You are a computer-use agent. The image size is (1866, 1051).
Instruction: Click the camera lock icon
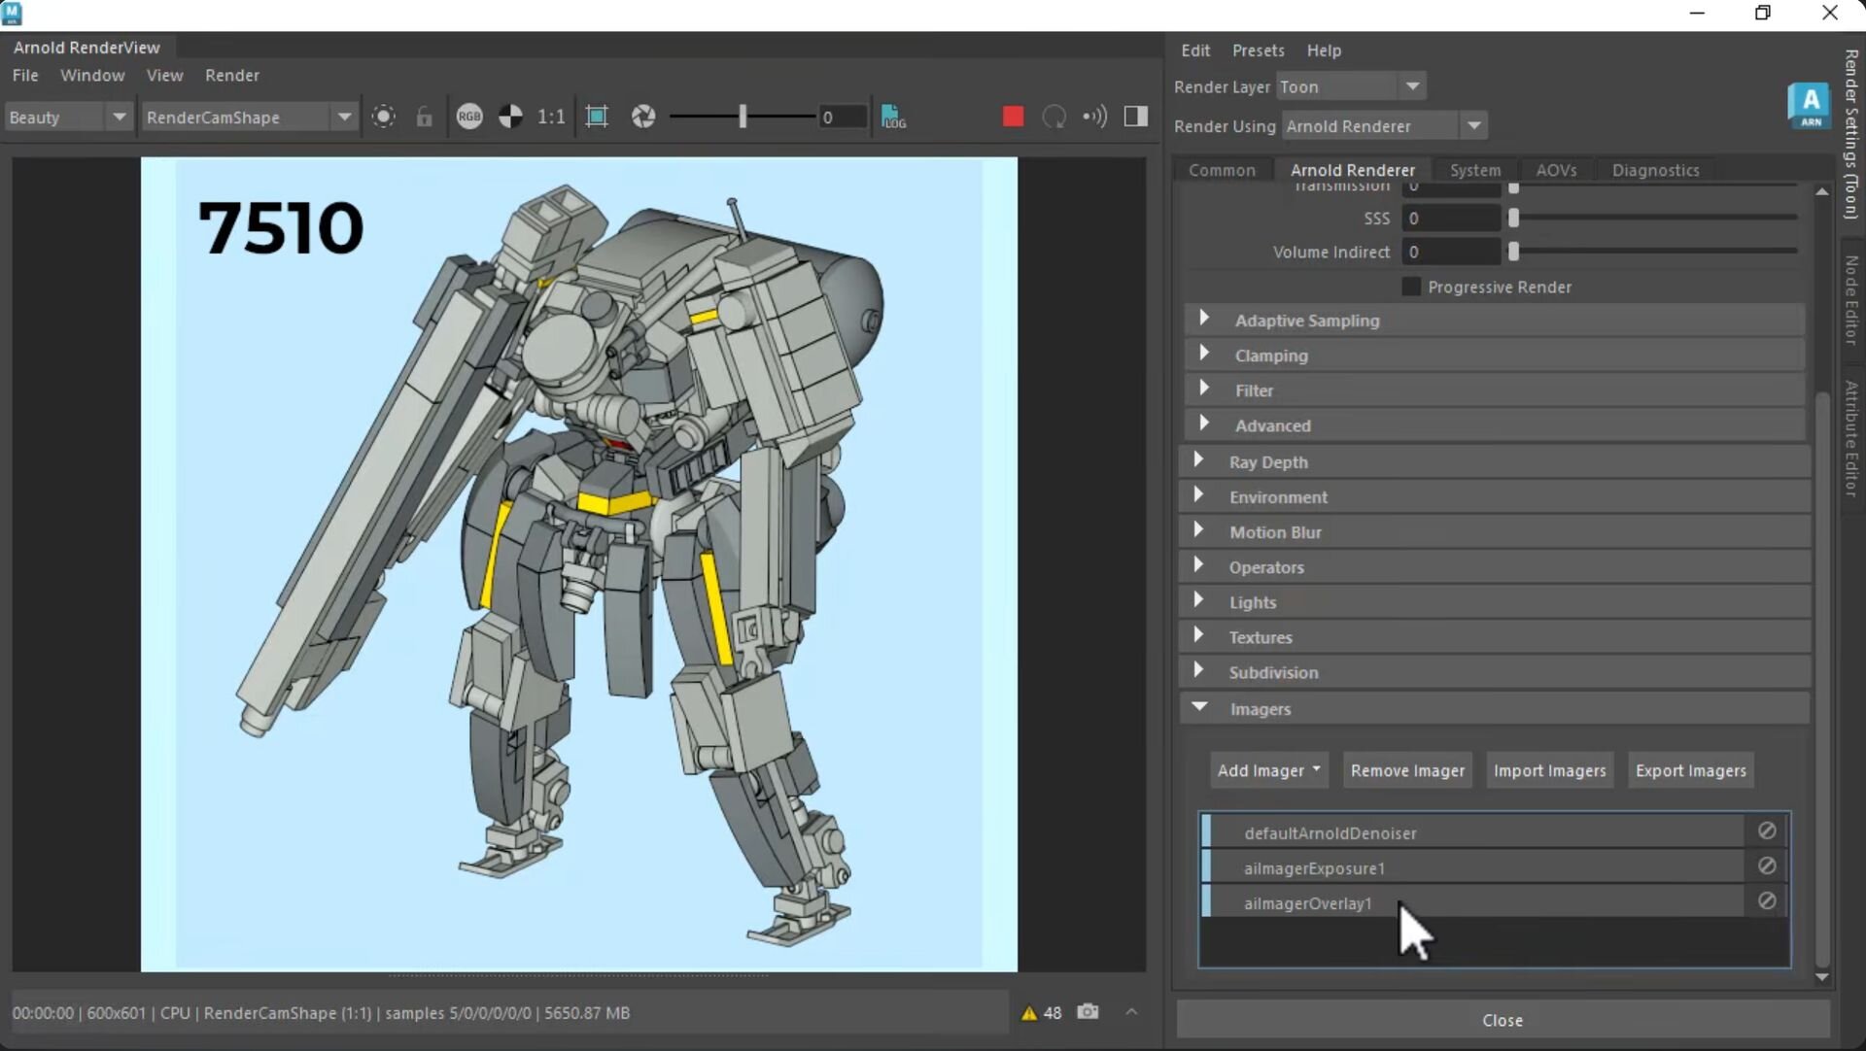(x=424, y=117)
